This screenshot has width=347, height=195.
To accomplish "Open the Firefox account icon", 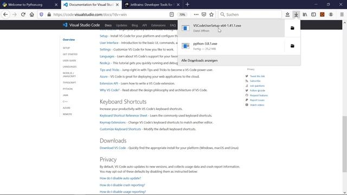I will pyautogui.click(x=331, y=15).
